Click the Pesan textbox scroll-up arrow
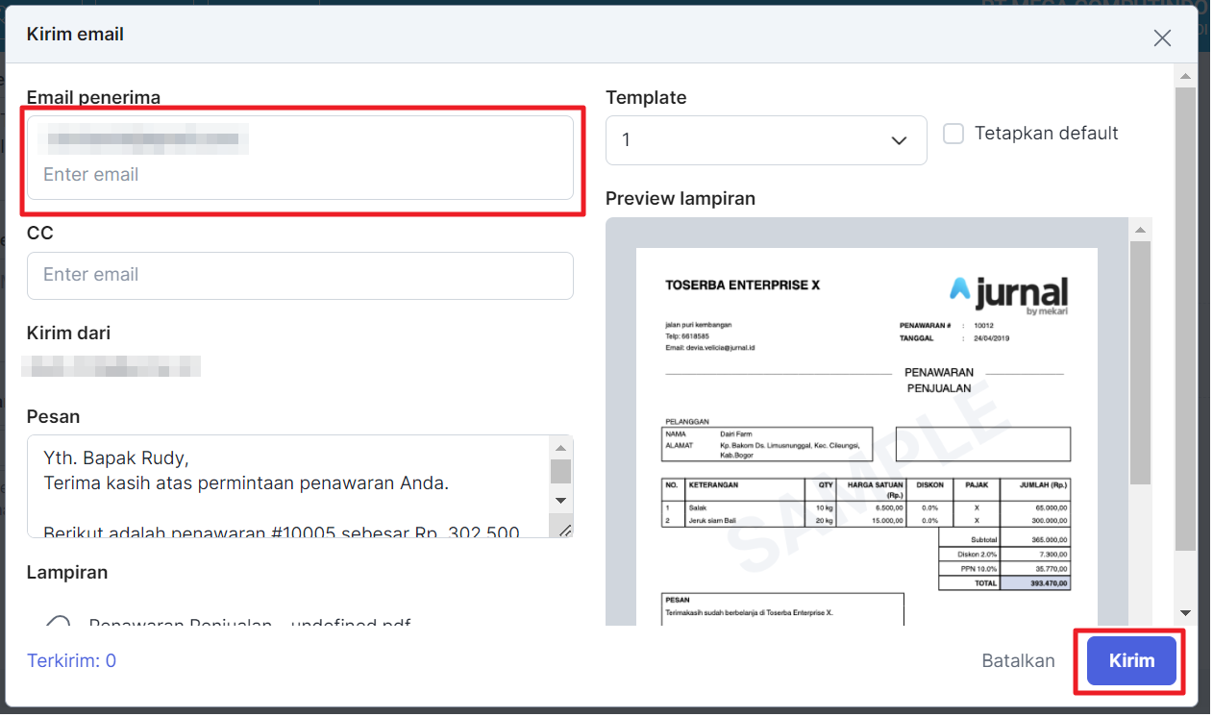This screenshot has height=717, width=1213. [561, 447]
